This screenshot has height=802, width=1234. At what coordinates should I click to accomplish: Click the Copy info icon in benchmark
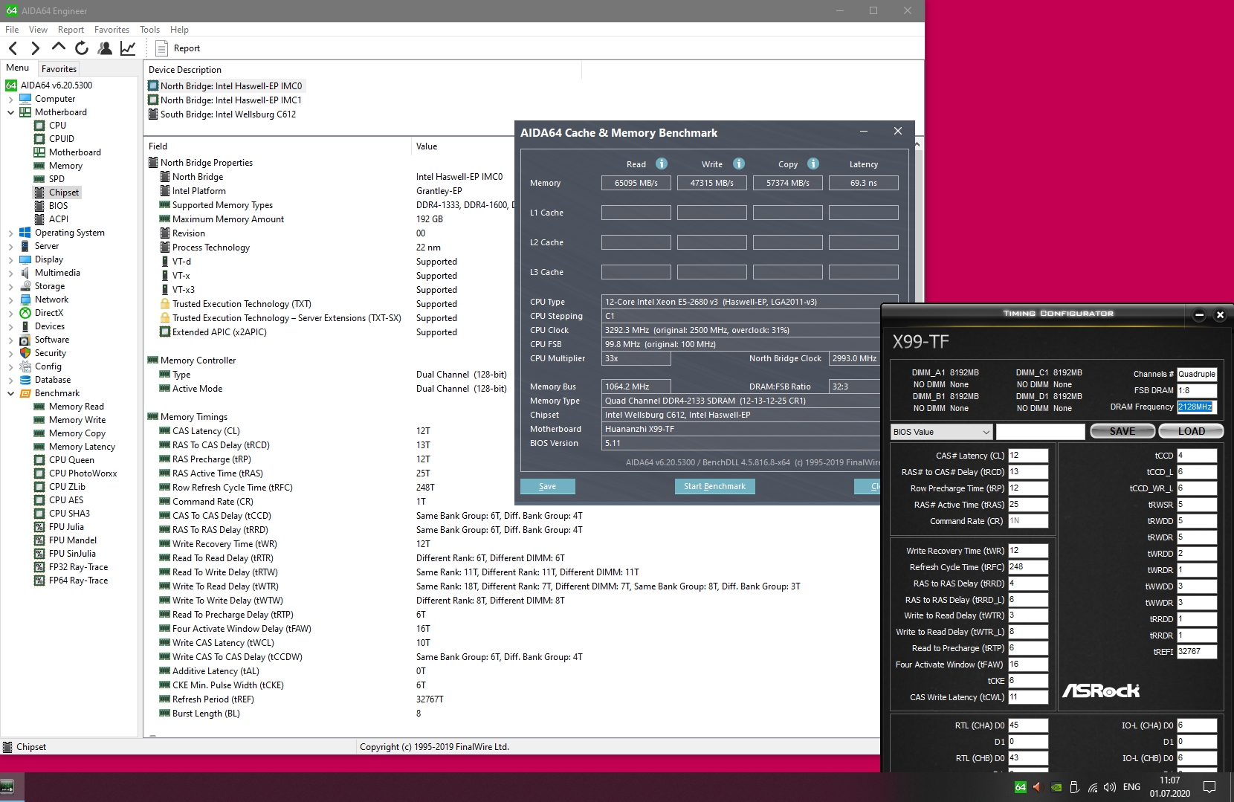tap(813, 164)
